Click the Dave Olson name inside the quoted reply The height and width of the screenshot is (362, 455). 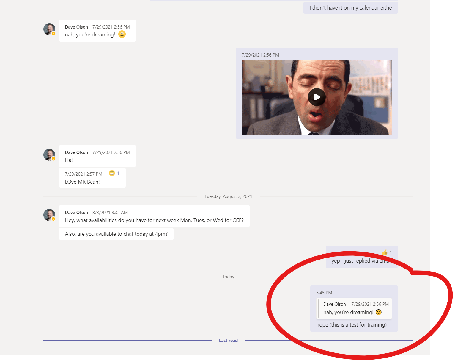pos(335,304)
